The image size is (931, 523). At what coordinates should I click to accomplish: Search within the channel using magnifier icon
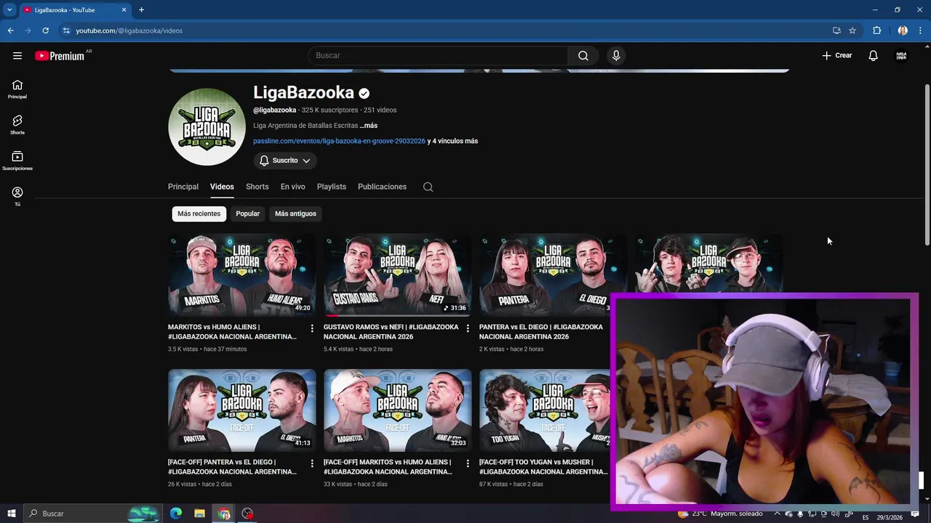(x=428, y=187)
